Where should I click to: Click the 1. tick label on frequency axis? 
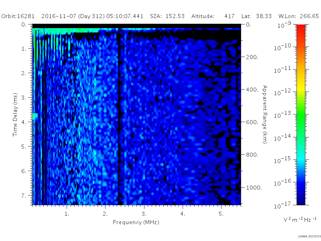(x=67, y=214)
